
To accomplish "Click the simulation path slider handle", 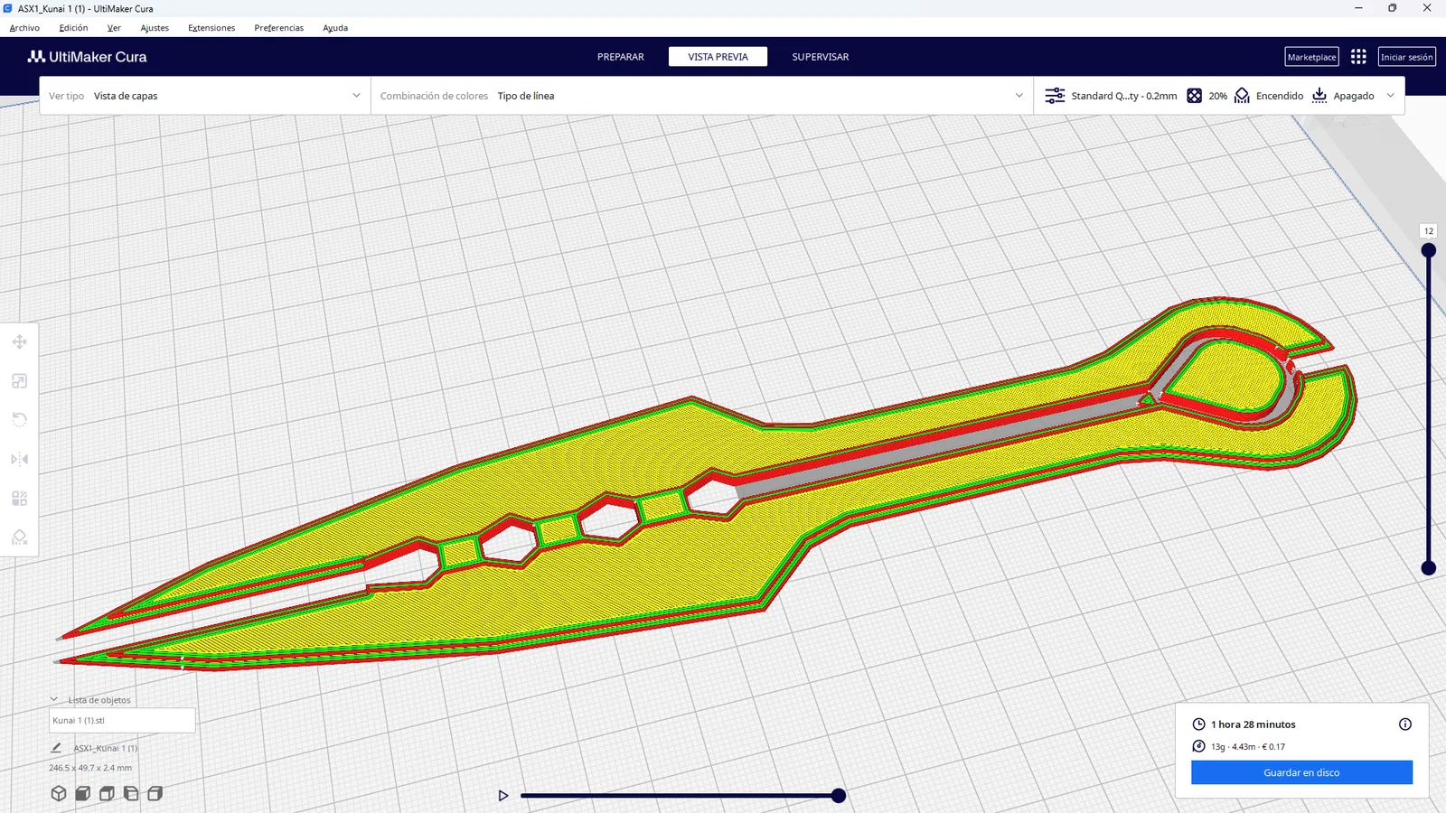I will (x=839, y=796).
